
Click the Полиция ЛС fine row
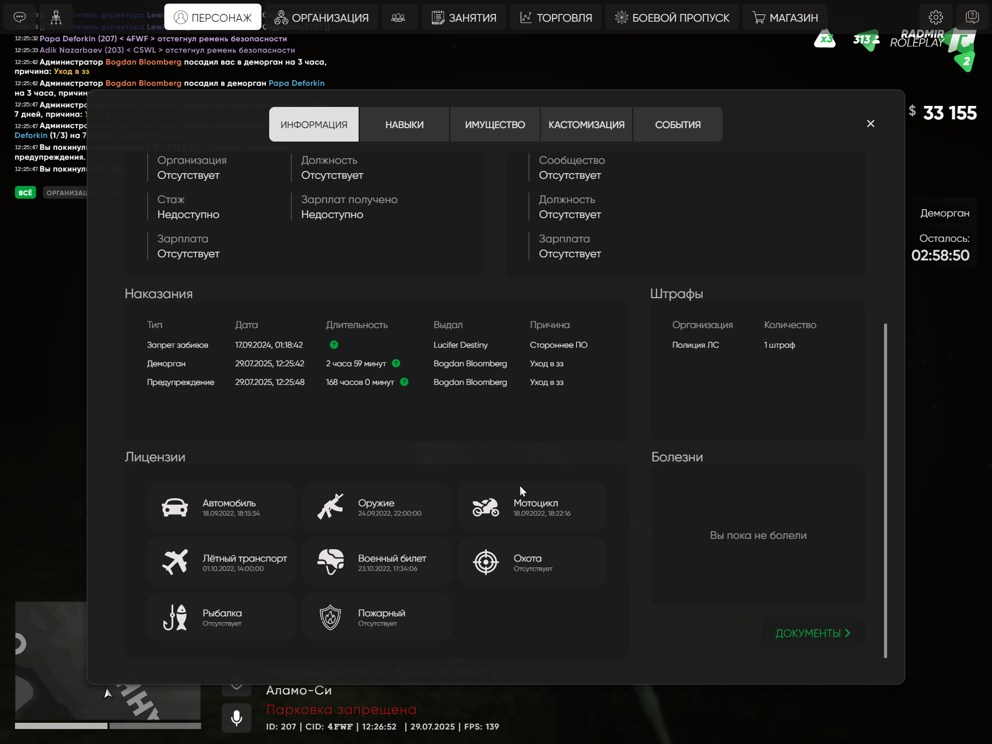click(695, 345)
